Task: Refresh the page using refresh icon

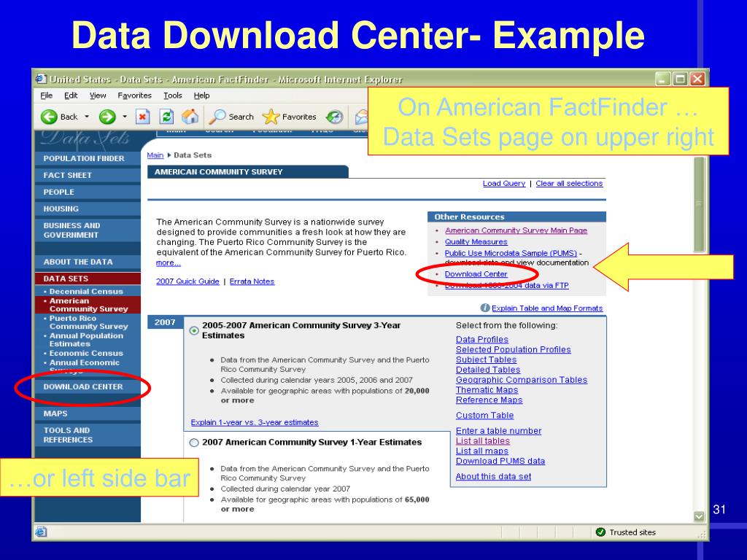Action: [x=166, y=117]
